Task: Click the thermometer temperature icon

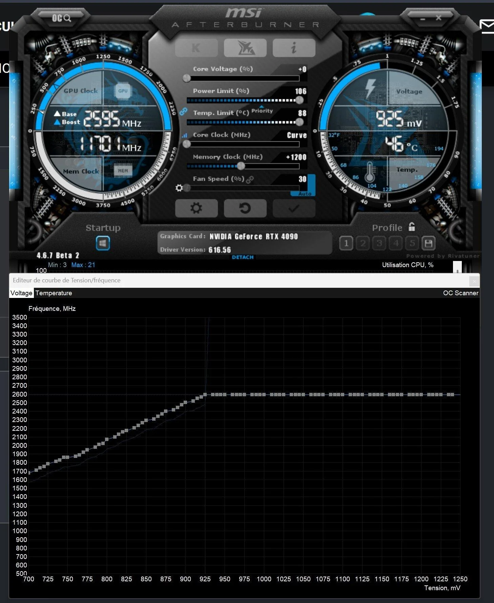Action: pos(370,172)
